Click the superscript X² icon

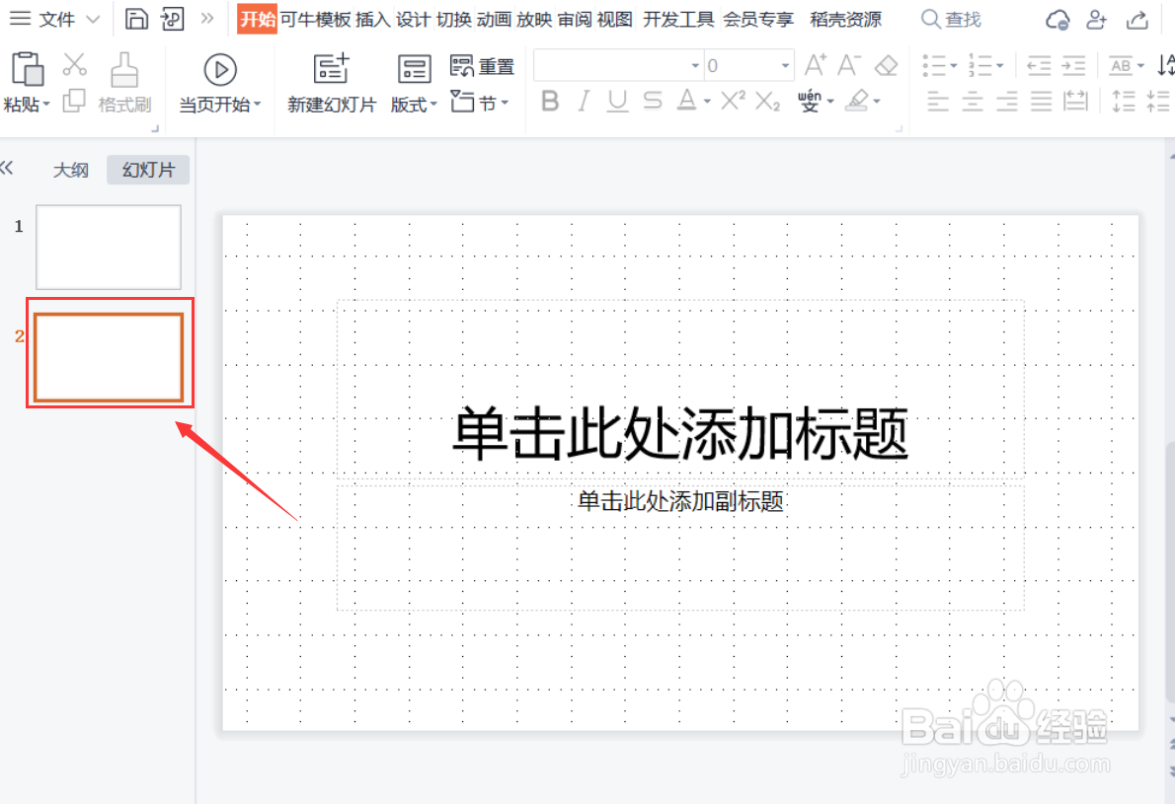tap(733, 101)
